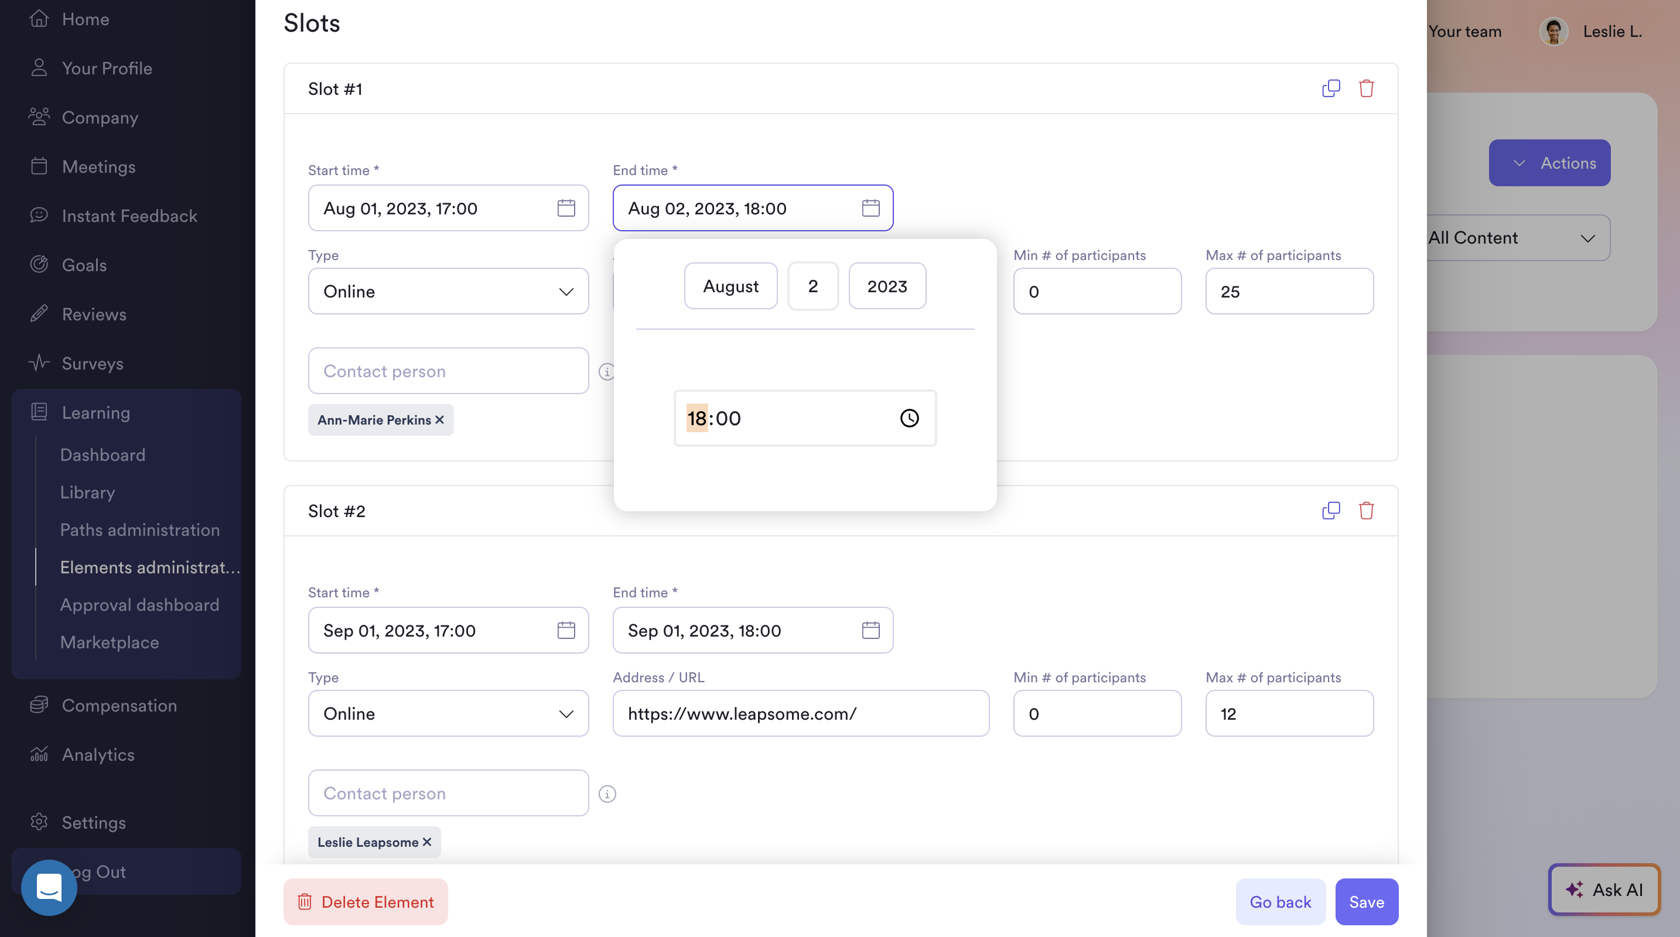Select Elements administration item
The width and height of the screenshot is (1680, 937).
pos(150,567)
